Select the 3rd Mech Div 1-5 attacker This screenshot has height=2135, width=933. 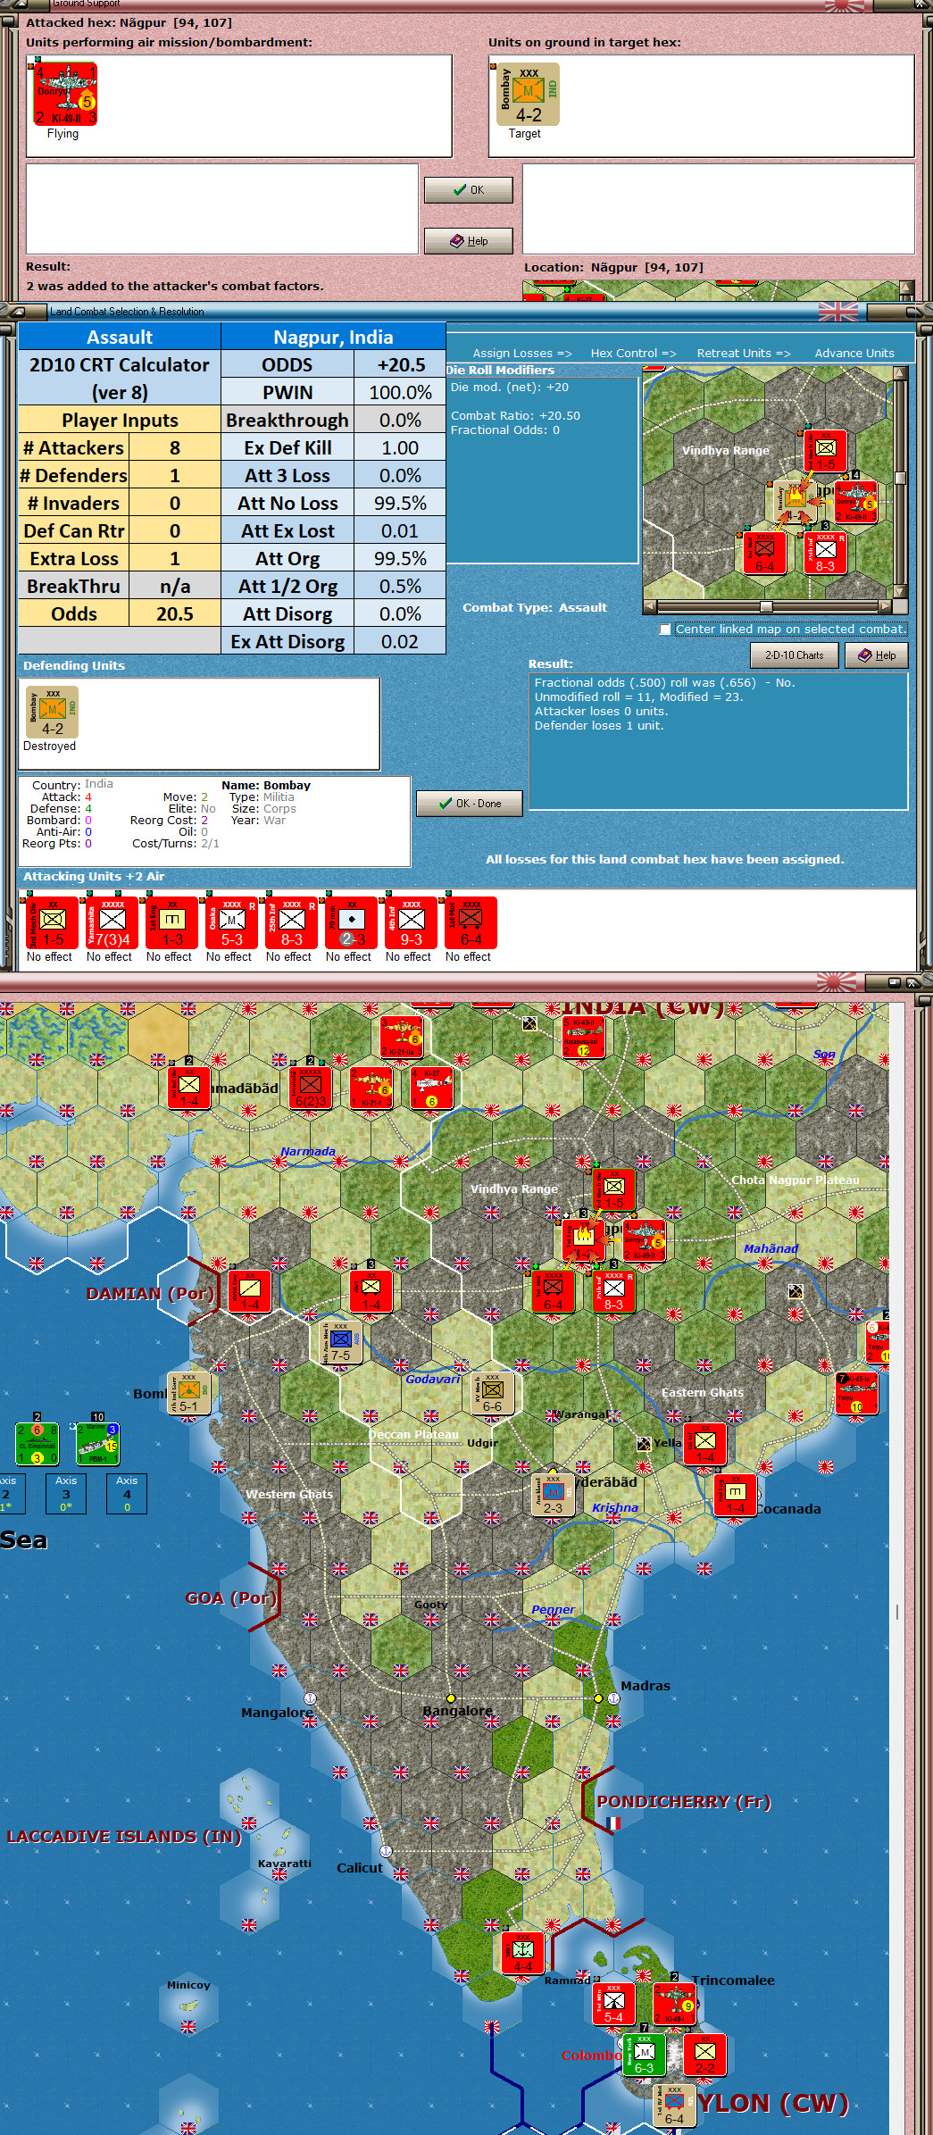click(x=53, y=922)
